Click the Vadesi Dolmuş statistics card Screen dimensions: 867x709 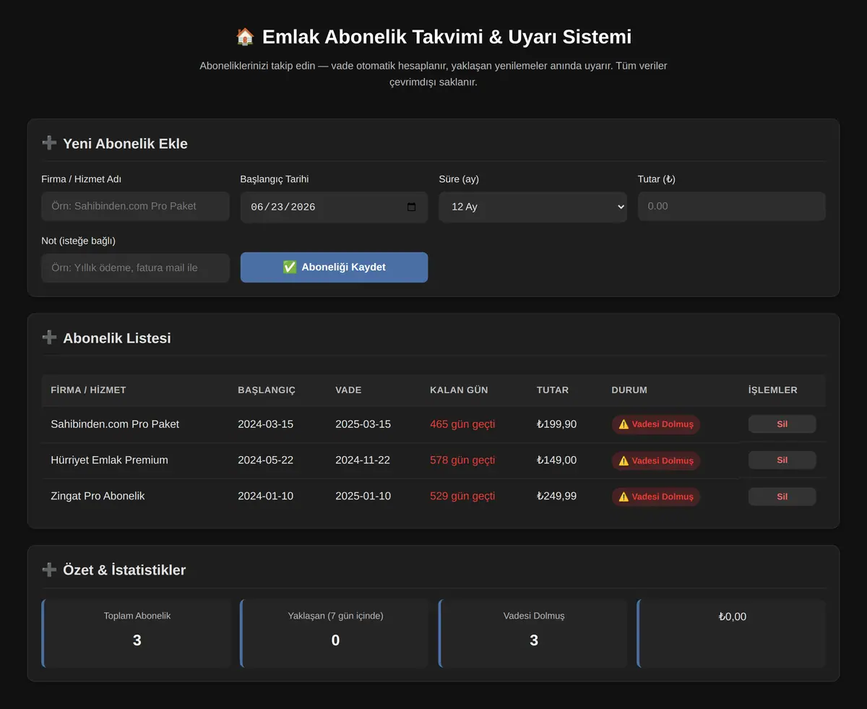coord(532,633)
